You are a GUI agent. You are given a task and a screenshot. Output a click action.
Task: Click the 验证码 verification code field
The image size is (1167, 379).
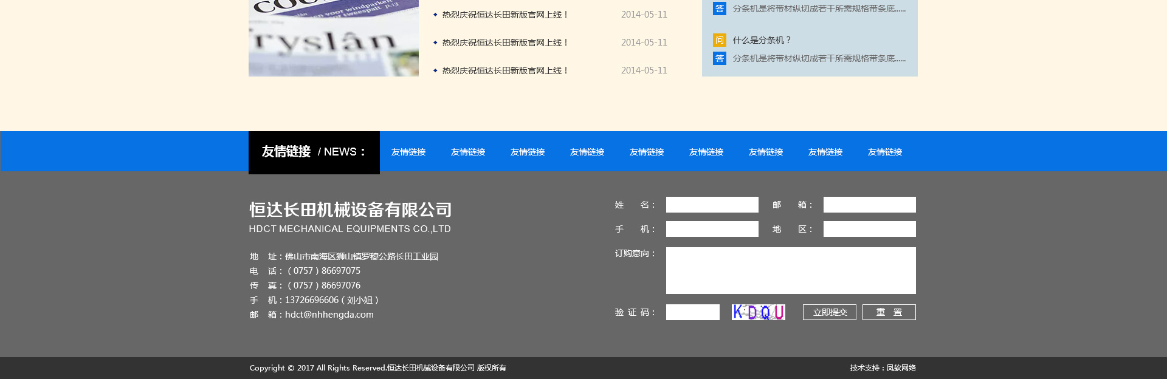tap(692, 312)
